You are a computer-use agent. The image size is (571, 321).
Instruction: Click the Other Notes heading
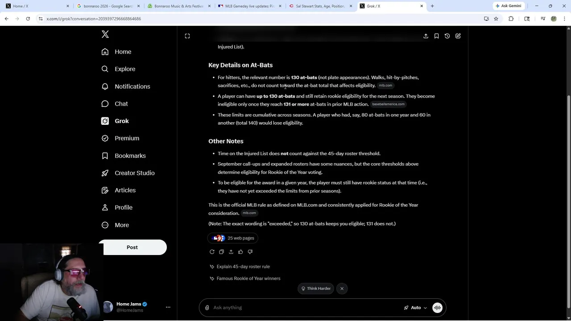226,141
